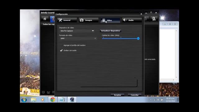Go to Home icon in Intel Learning window
Screen dimensions: 199x112
point(45,19)
